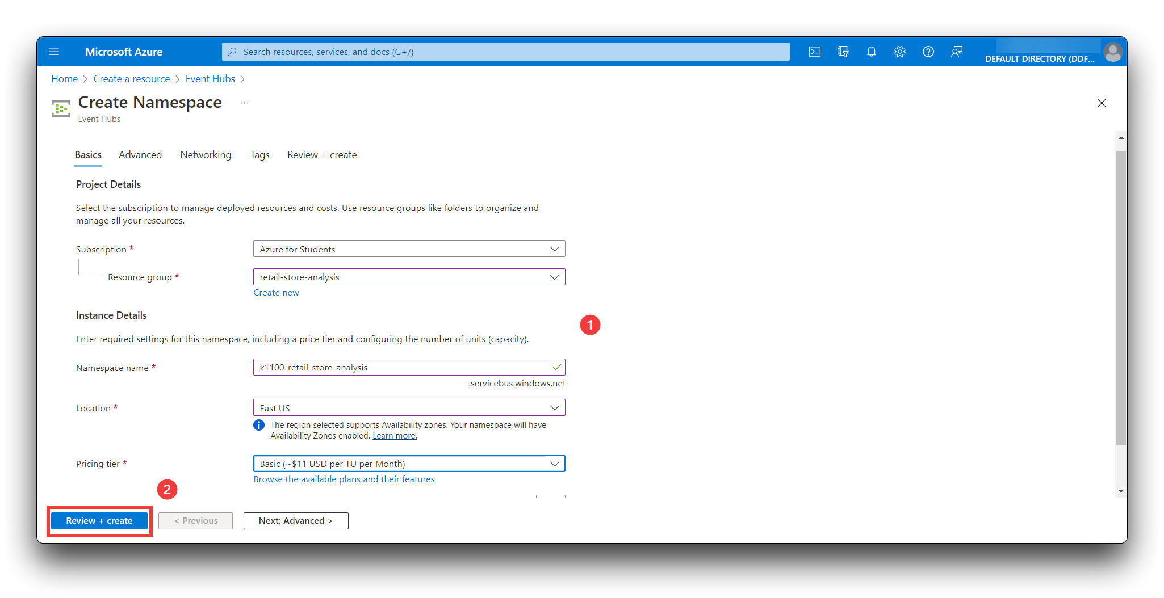
Task: Click the Instance Details heading
Action: tap(111, 315)
